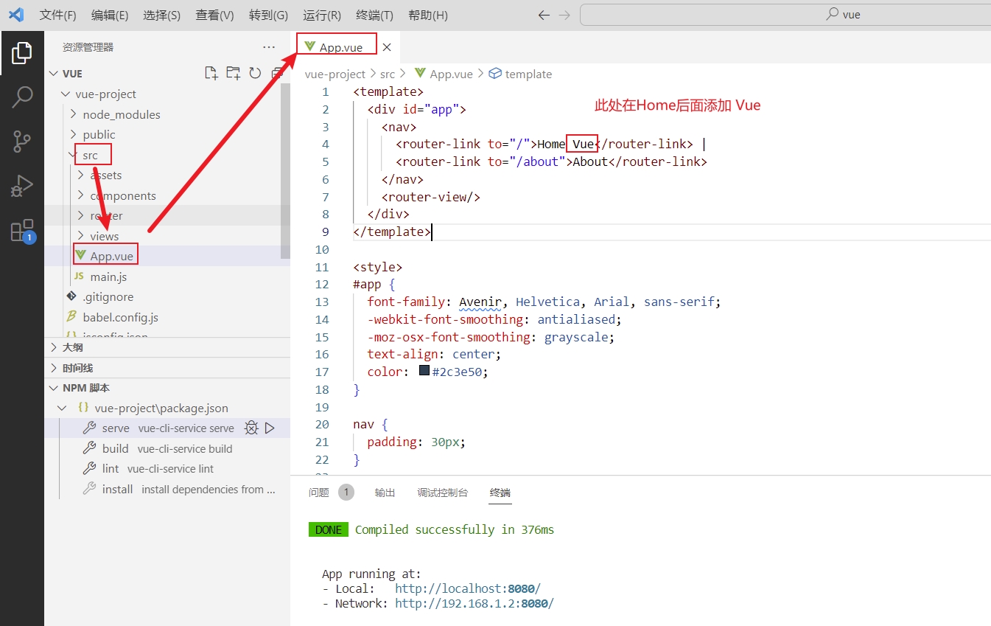Expand the node_modules folder
Viewport: 991px width, 626px height.
[x=121, y=115]
